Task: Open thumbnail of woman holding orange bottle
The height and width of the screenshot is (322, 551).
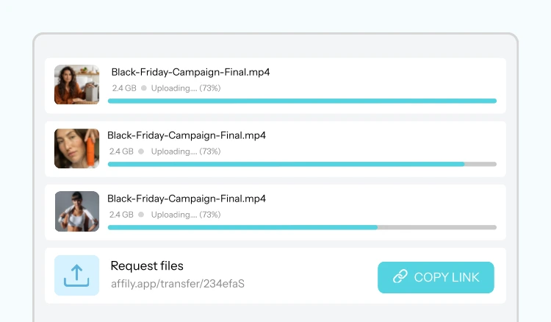Action: [x=76, y=148]
